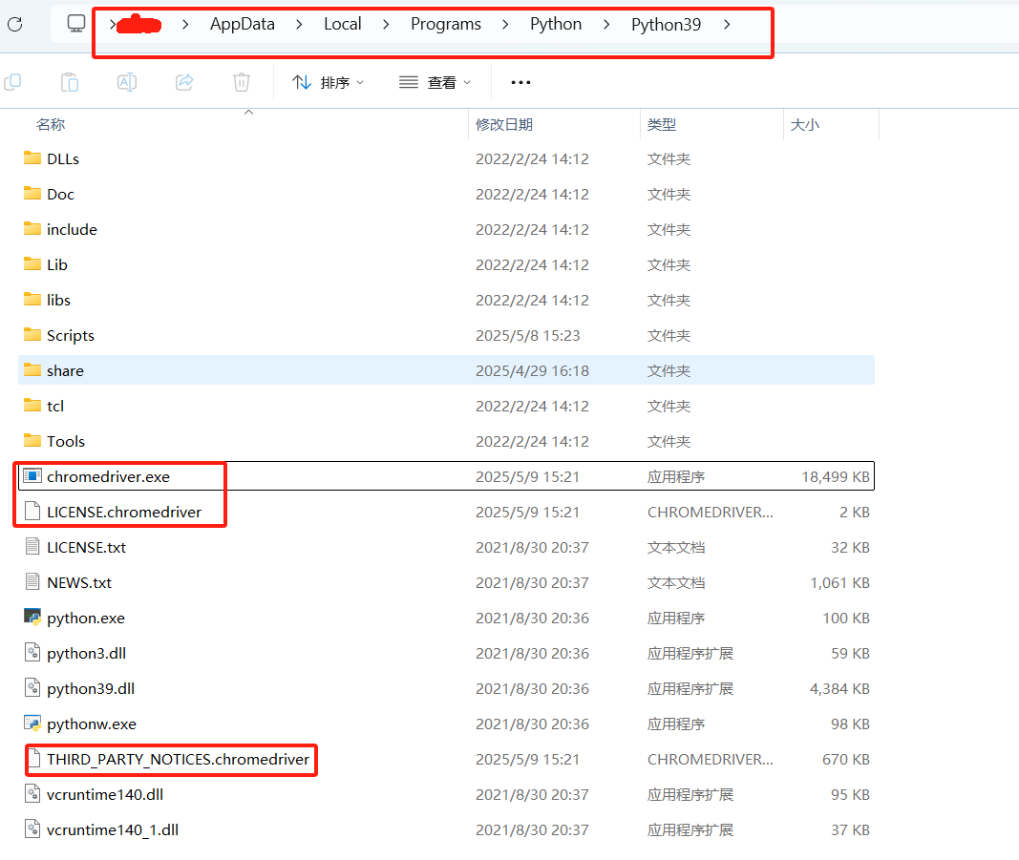Sort by 大小 column header
The width and height of the screenshot is (1019, 860).
[804, 125]
